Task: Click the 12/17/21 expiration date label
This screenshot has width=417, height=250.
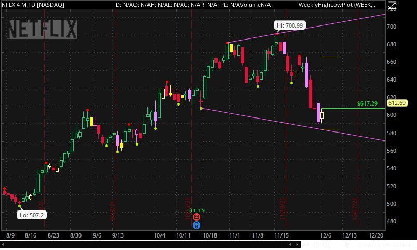Action: [x=354, y=209]
